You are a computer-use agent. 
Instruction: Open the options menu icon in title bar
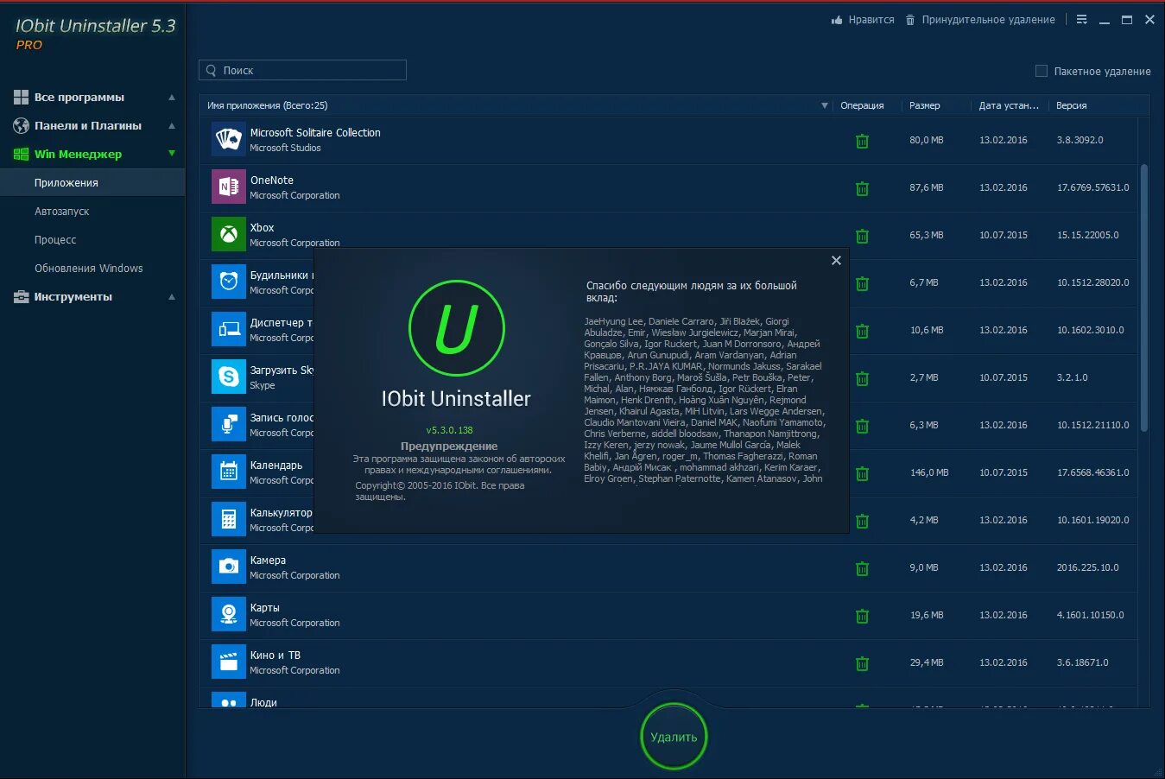1081,20
